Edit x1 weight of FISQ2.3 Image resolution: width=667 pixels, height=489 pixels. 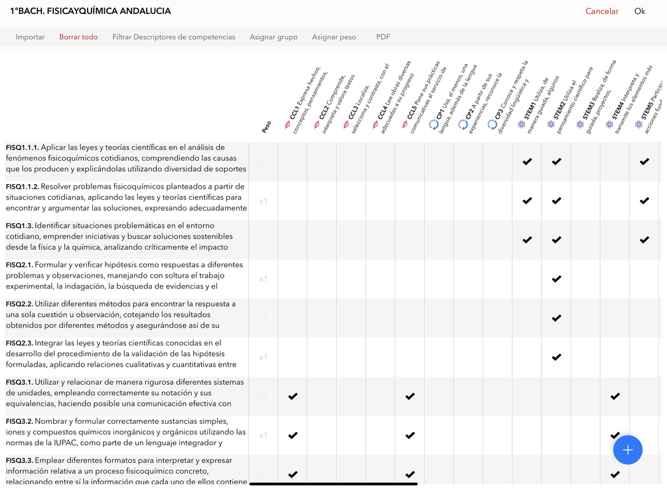[263, 357]
